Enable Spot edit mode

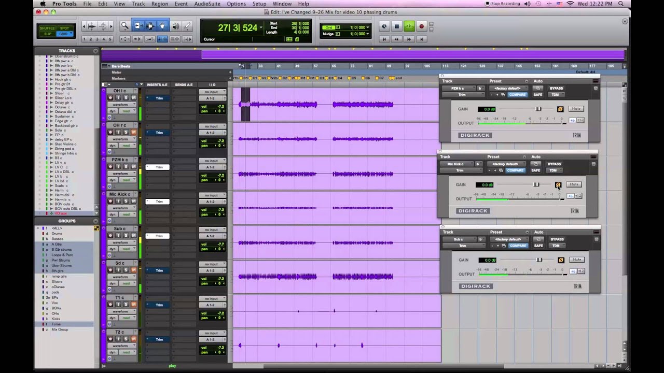[x=64, y=28]
